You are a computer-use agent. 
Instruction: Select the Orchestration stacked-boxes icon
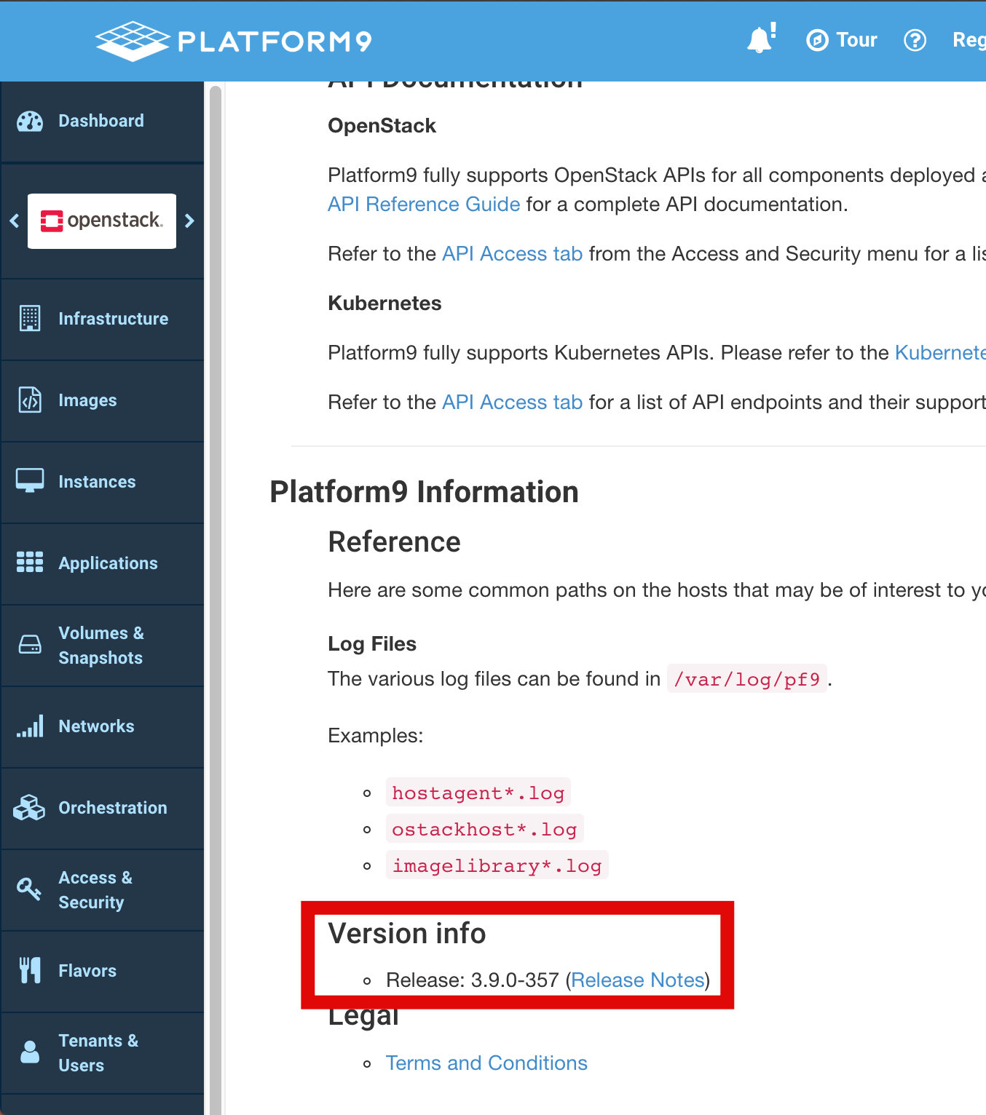(28, 807)
